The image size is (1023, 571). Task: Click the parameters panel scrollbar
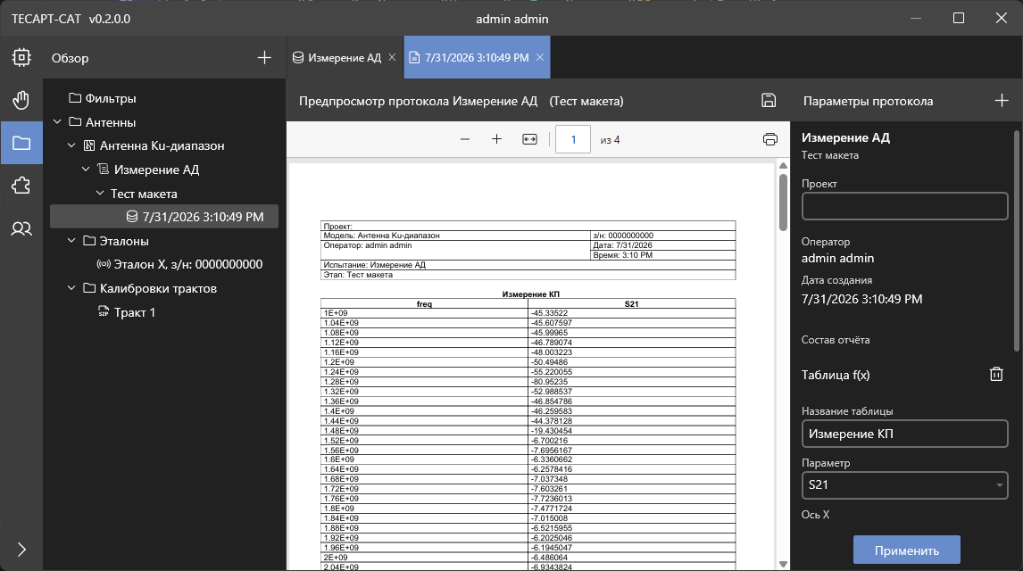click(x=1016, y=241)
